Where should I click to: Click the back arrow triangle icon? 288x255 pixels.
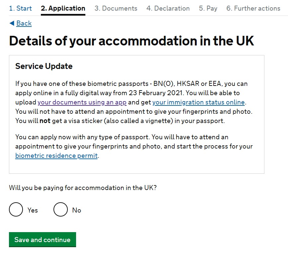click(x=12, y=23)
